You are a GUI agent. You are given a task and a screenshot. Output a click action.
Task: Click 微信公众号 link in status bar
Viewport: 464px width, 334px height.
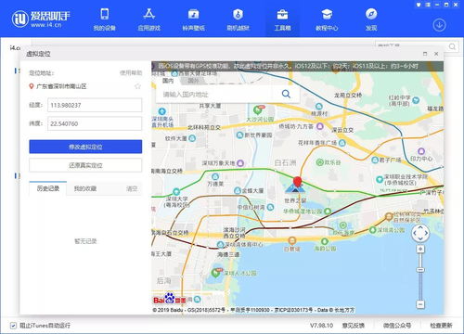397,326
